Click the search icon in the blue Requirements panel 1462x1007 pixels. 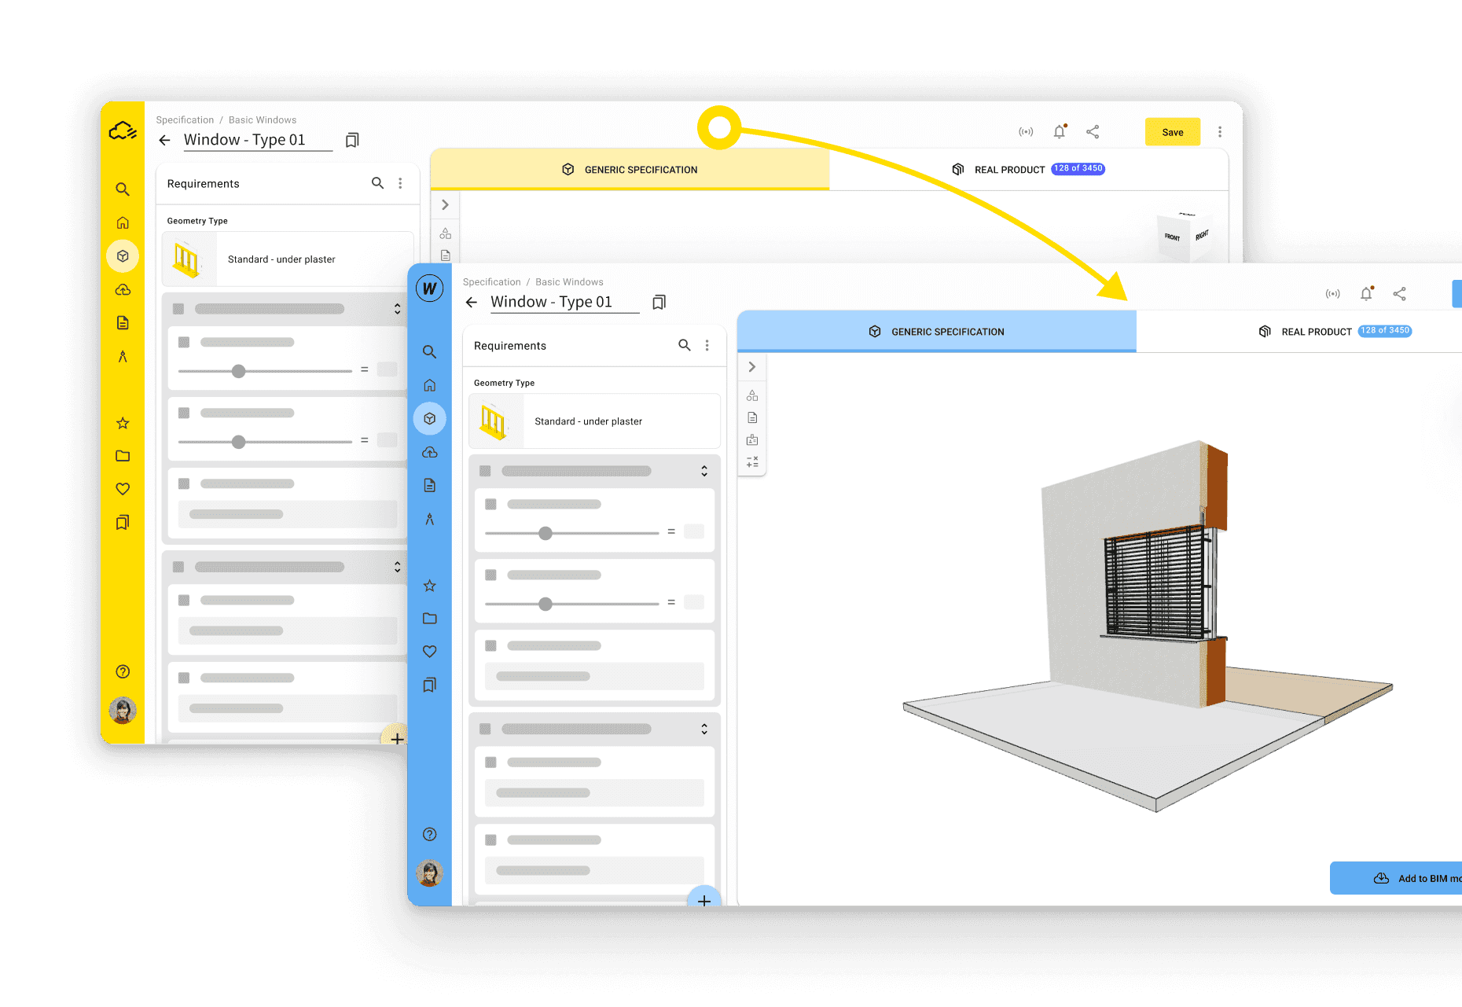(x=684, y=345)
